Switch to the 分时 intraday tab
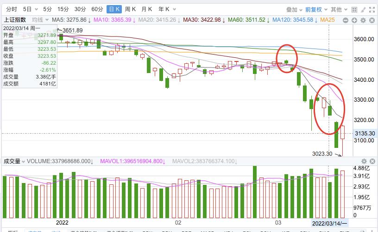Screen dimensions: 378x232 (x=12, y=9)
